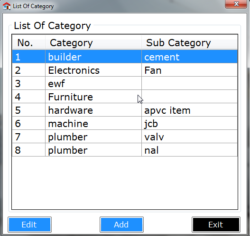The image size is (250, 236).
Task: Click the apvc item sub category cell
Action: pos(190,110)
